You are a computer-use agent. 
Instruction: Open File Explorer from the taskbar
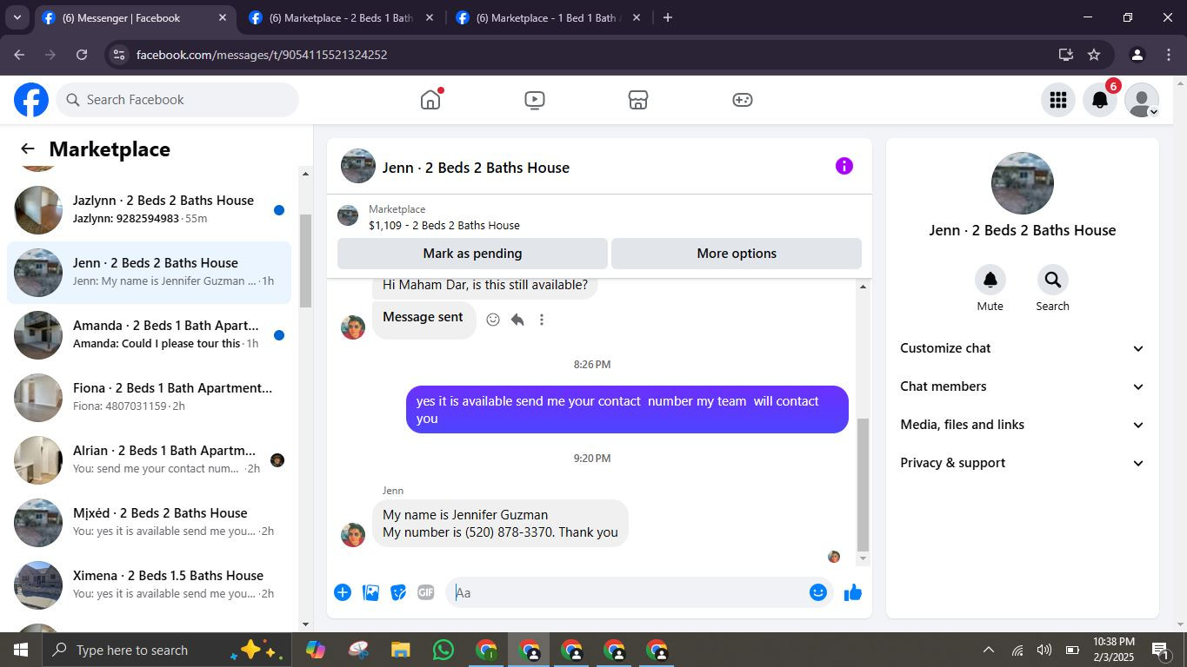click(x=400, y=650)
